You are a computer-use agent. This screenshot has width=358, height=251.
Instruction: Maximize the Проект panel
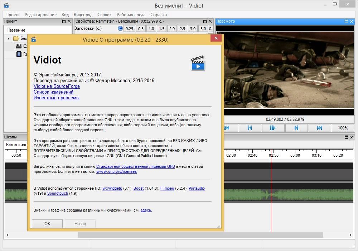coord(64,21)
